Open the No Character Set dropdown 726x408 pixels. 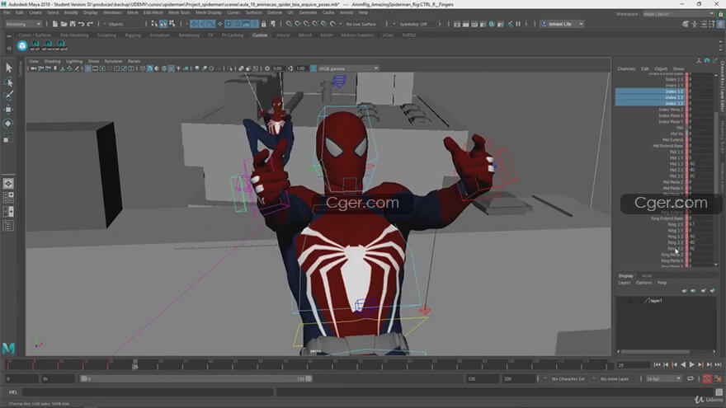(569, 379)
